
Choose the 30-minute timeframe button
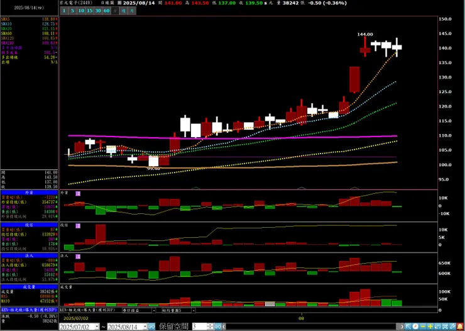[98, 11]
